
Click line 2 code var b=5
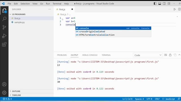click(70, 22)
